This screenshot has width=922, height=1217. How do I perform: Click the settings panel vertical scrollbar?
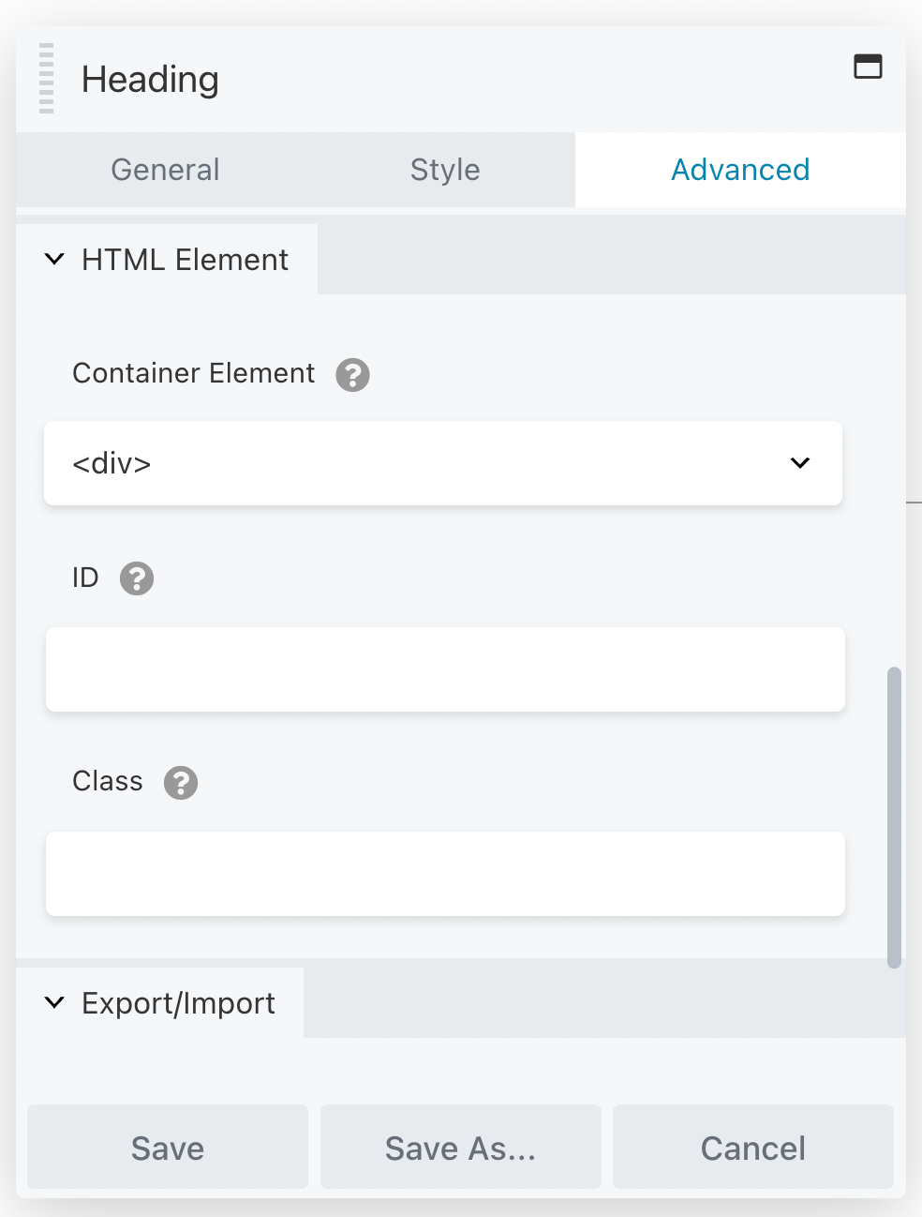(x=894, y=816)
